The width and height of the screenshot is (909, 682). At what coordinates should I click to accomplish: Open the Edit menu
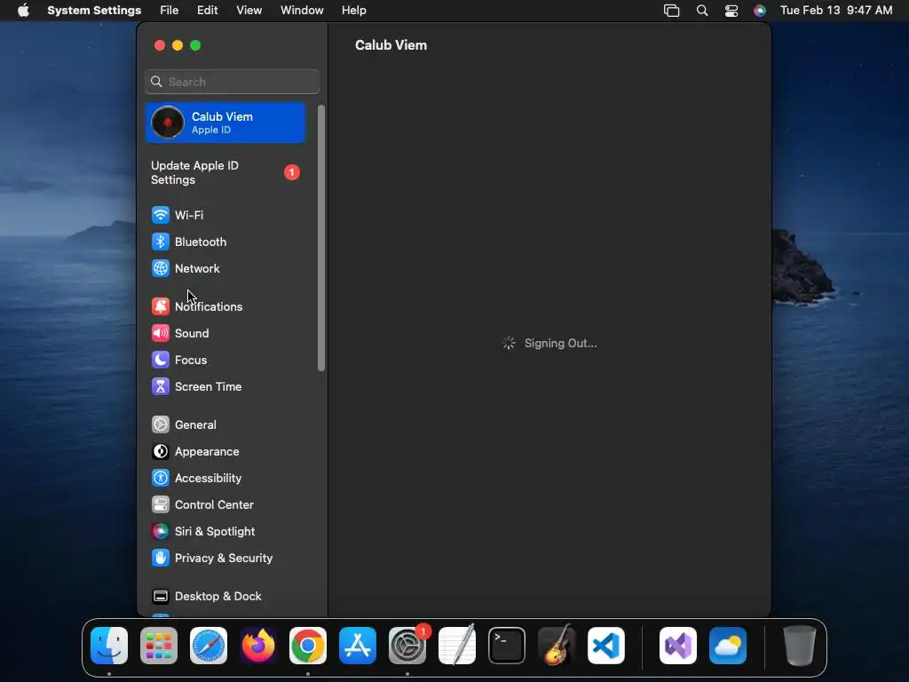click(x=207, y=11)
